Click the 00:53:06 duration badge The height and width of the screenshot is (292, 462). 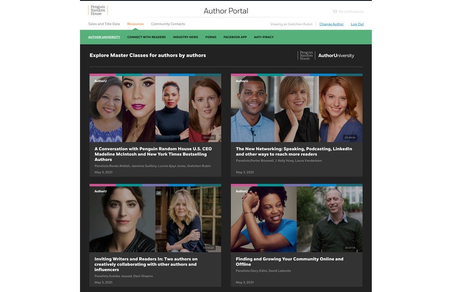pyautogui.click(x=209, y=138)
